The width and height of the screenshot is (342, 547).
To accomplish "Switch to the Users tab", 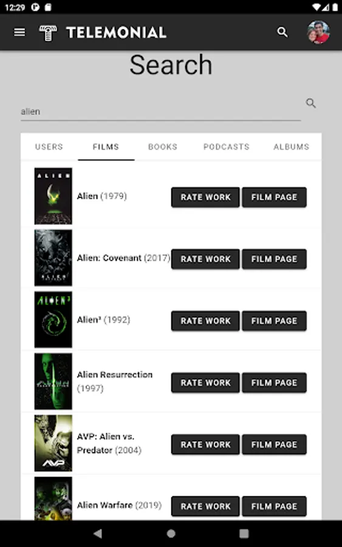I will click(49, 147).
